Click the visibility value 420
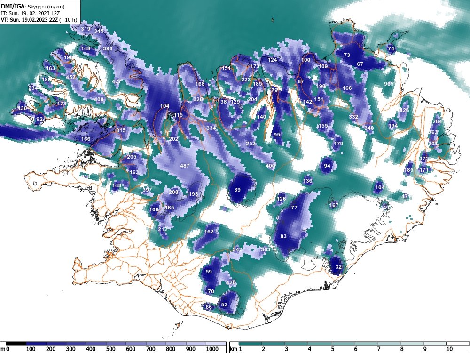 click(x=231, y=282)
